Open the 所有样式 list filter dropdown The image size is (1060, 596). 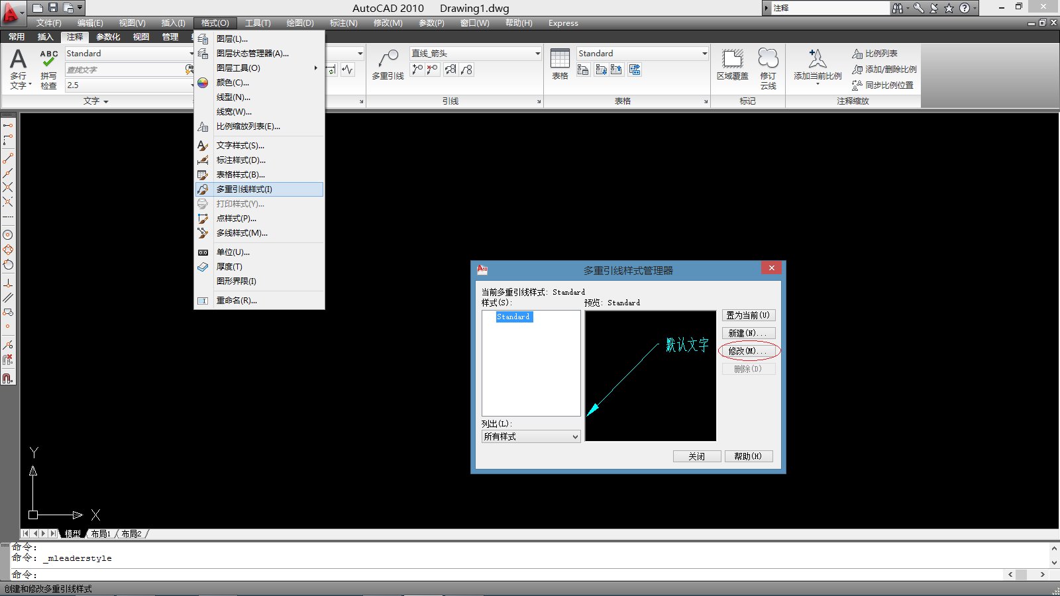click(574, 437)
